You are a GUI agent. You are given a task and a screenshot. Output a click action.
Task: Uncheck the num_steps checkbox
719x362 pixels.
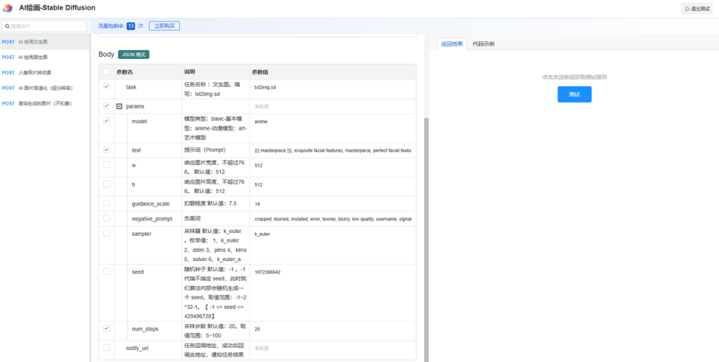click(x=107, y=328)
